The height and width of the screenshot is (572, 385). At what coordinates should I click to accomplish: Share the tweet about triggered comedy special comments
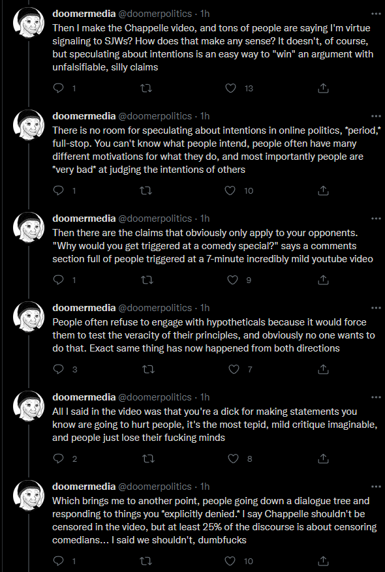[x=323, y=280]
